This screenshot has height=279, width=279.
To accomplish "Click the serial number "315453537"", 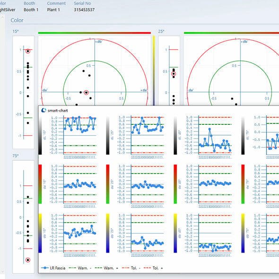I will [84, 10].
